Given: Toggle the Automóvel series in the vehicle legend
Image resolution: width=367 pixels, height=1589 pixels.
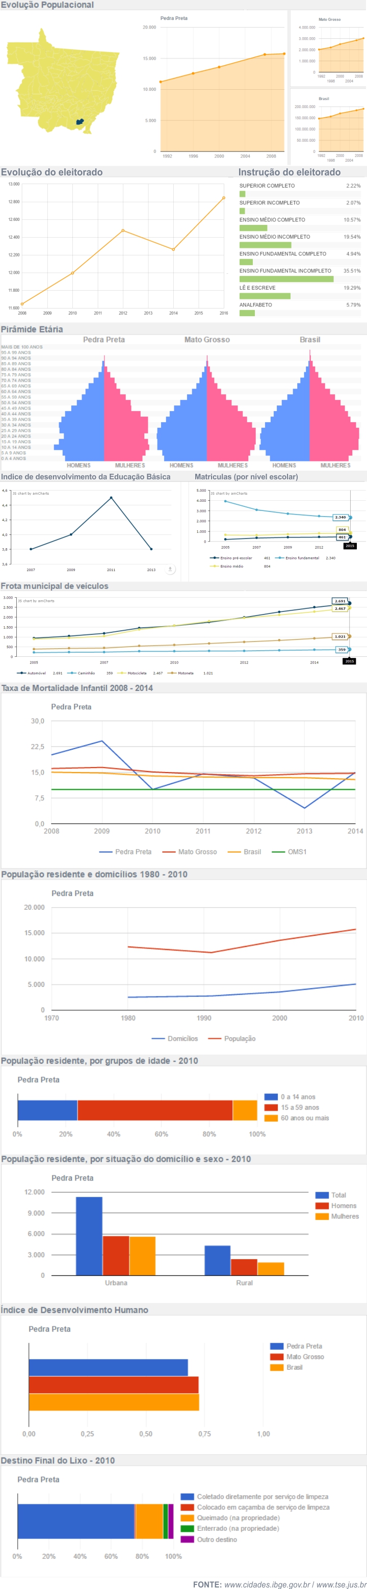Looking at the screenshot, I should 22,673.
